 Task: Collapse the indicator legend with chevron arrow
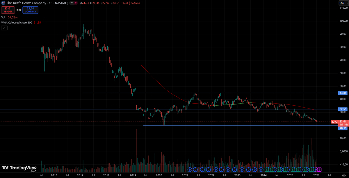pos(4,28)
